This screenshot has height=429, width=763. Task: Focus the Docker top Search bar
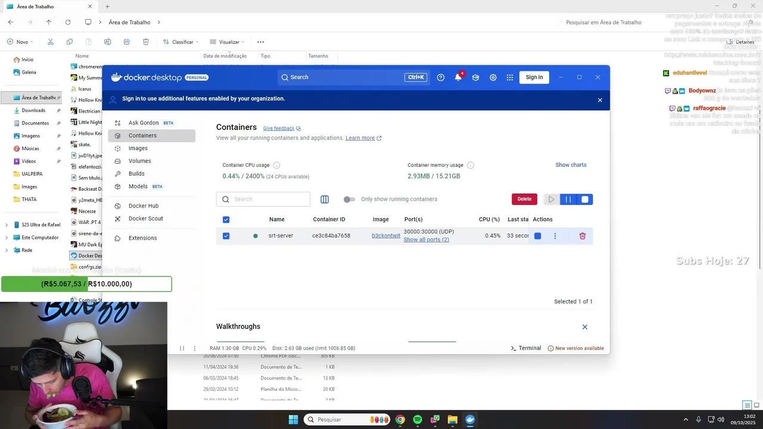[354, 77]
